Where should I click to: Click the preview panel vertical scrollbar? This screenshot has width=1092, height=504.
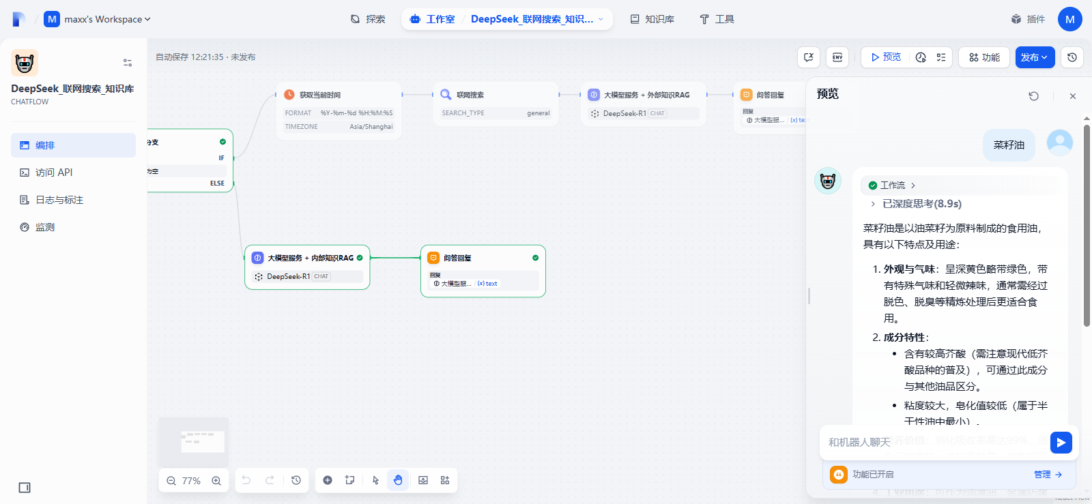(1087, 225)
